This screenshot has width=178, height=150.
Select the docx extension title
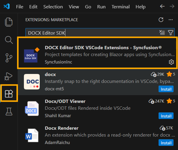pos(50,75)
